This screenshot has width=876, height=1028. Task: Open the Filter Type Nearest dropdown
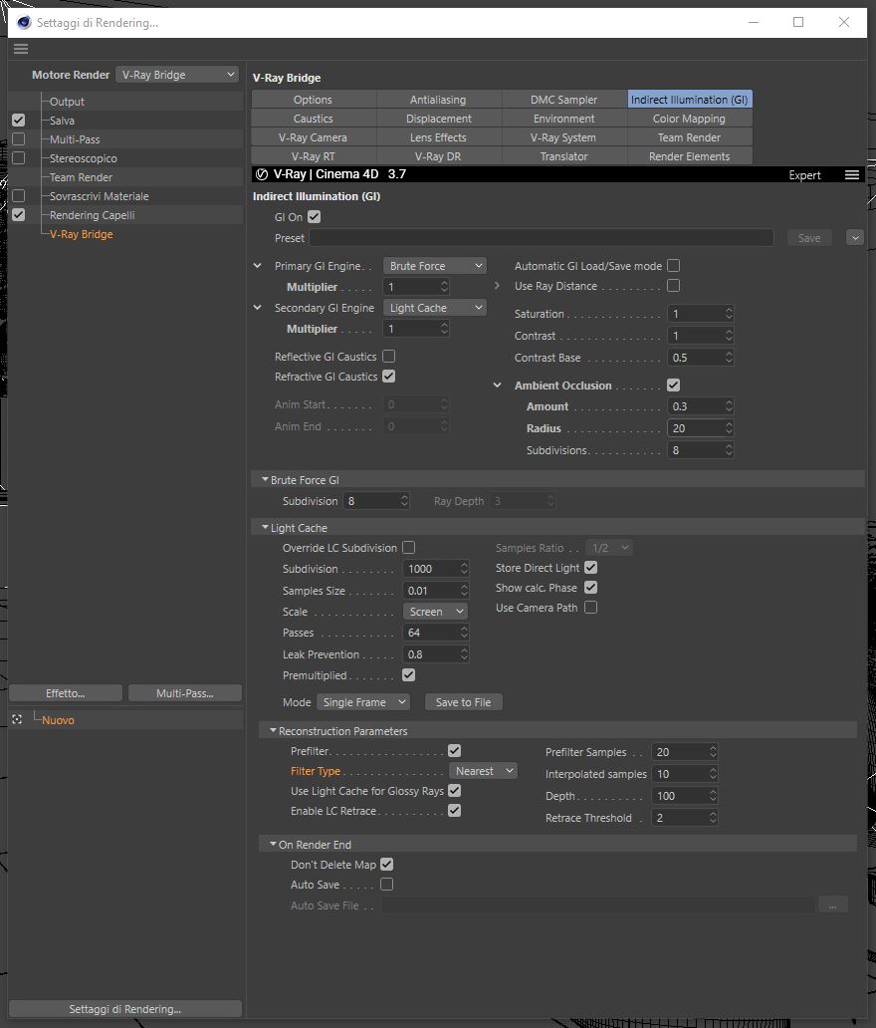pos(483,772)
